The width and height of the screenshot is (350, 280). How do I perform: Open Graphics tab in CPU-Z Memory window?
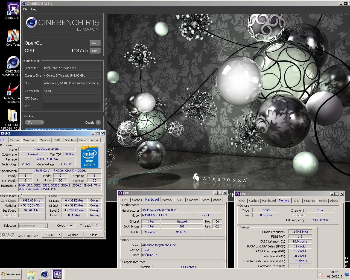coord(310,201)
